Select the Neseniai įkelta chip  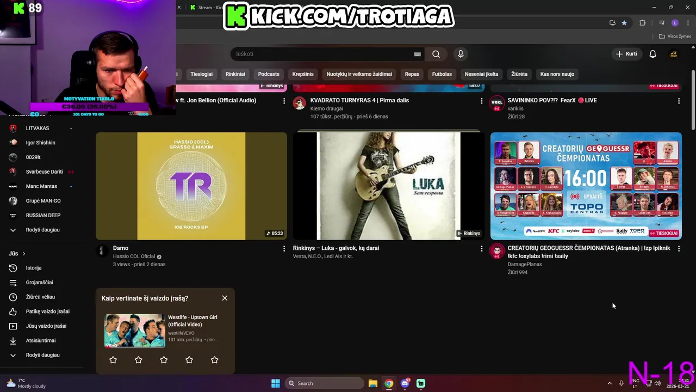pos(481,74)
